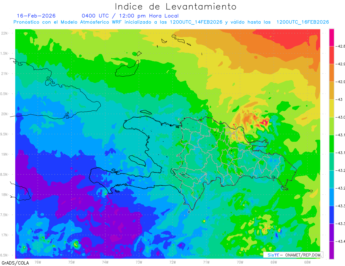Screen dimensions: 345x266
Task: Click the '18N' latitude label
Action: point(5,195)
